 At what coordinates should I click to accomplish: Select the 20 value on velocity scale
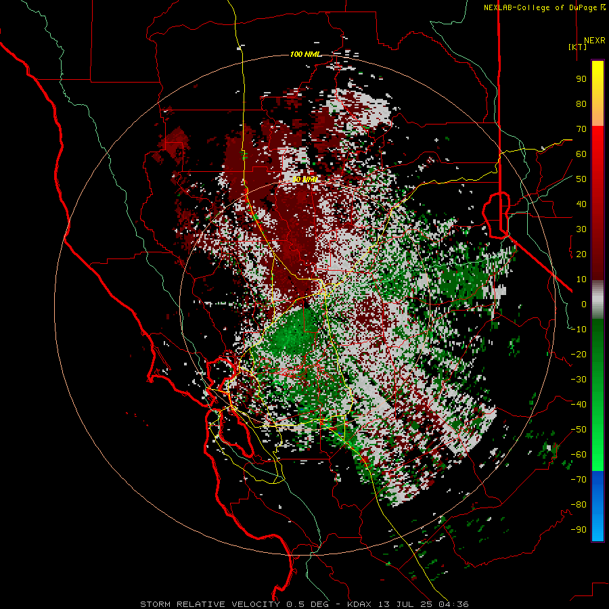(581, 254)
